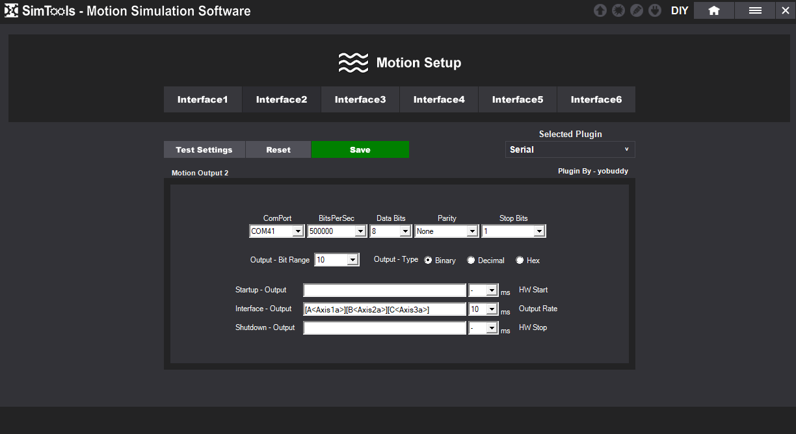Click the Reset button
796x434 pixels.
tap(278, 149)
